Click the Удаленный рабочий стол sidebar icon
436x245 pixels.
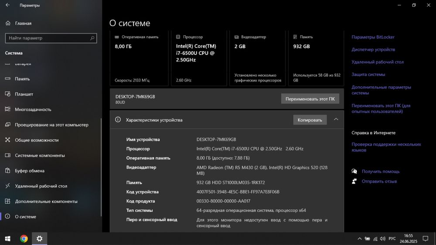point(7,186)
